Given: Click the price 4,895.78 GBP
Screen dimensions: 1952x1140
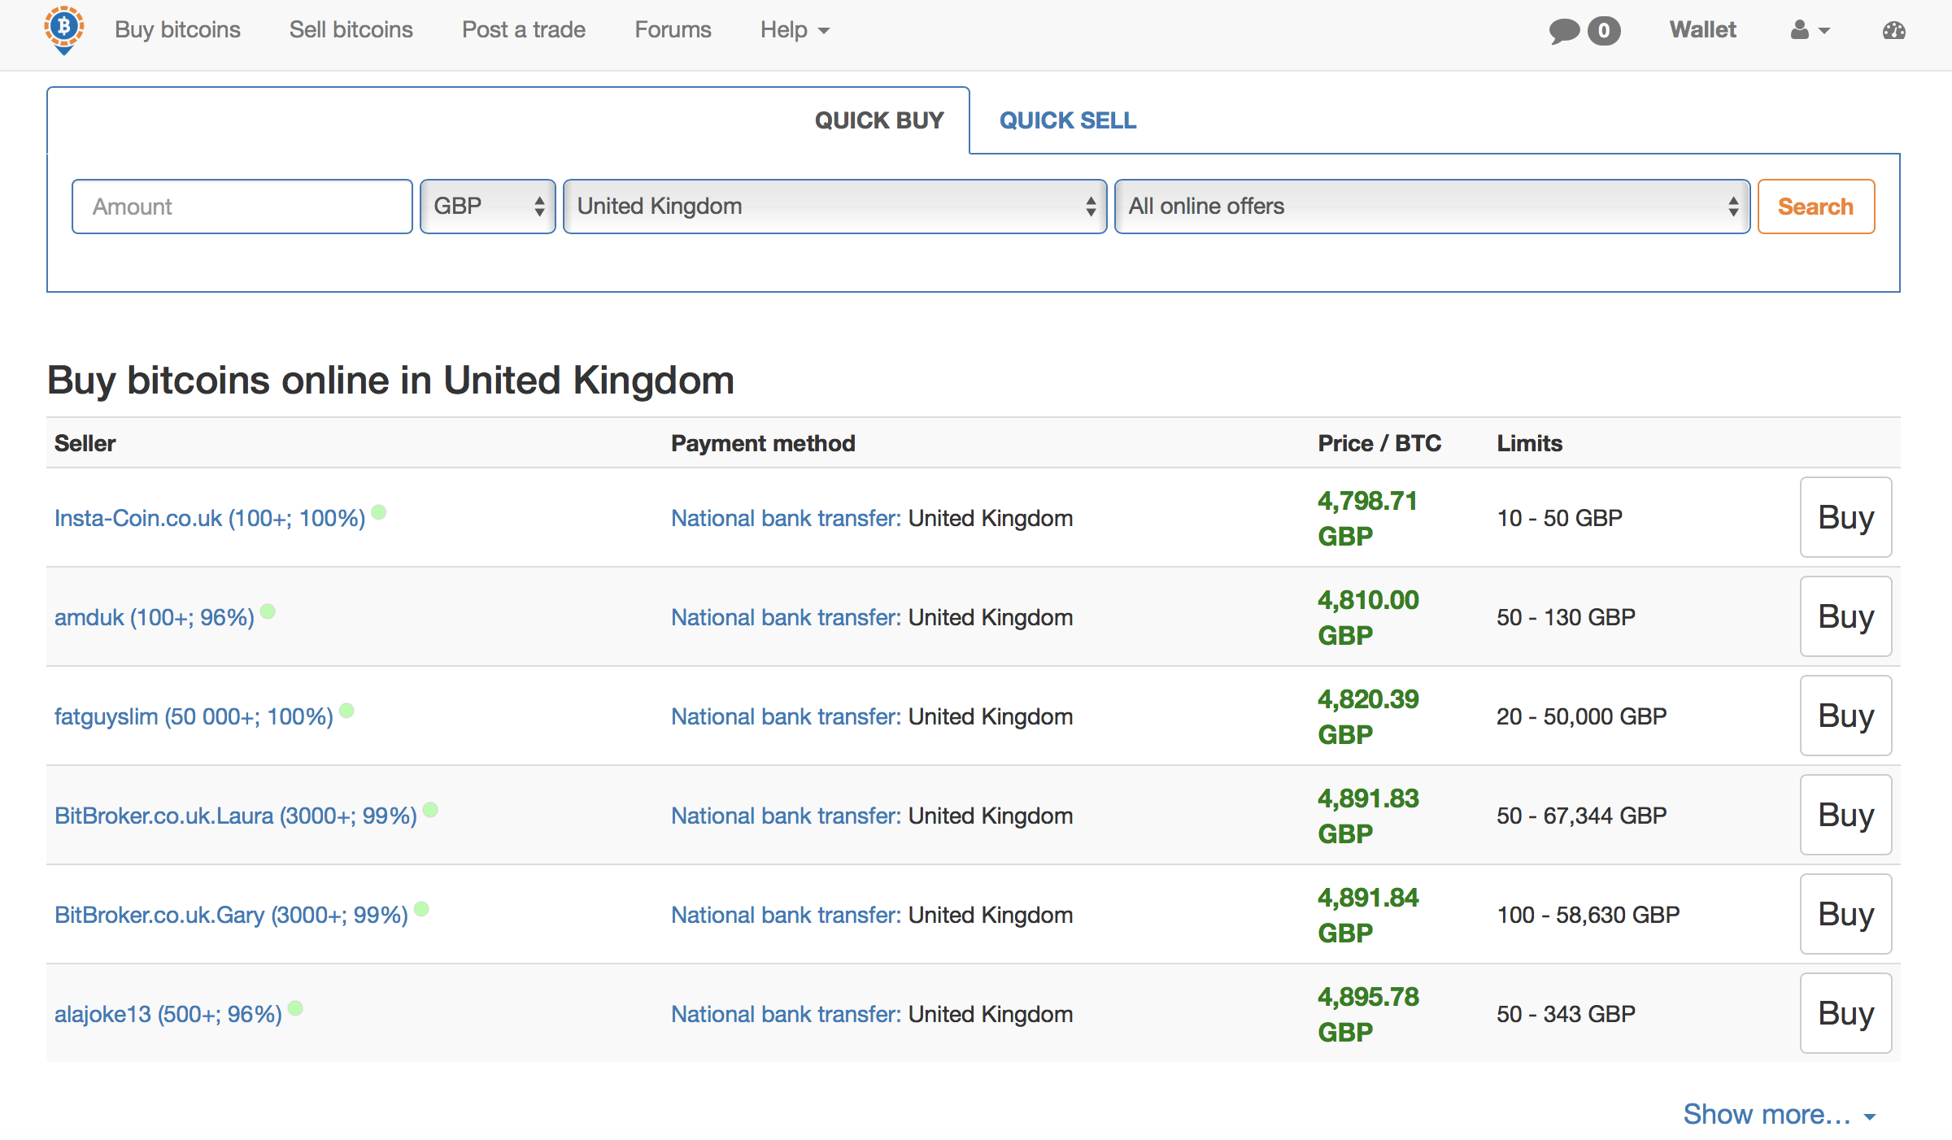Looking at the screenshot, I should pos(1368,1014).
